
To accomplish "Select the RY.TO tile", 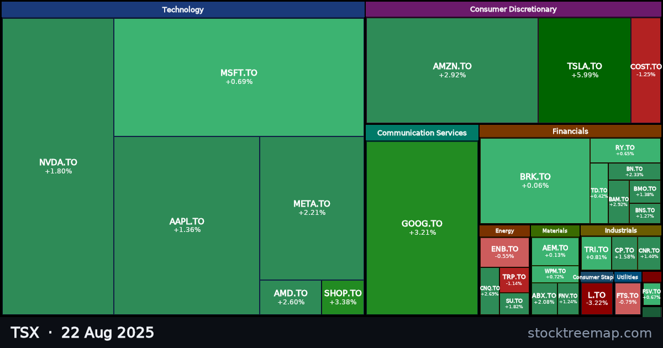I will (625, 150).
